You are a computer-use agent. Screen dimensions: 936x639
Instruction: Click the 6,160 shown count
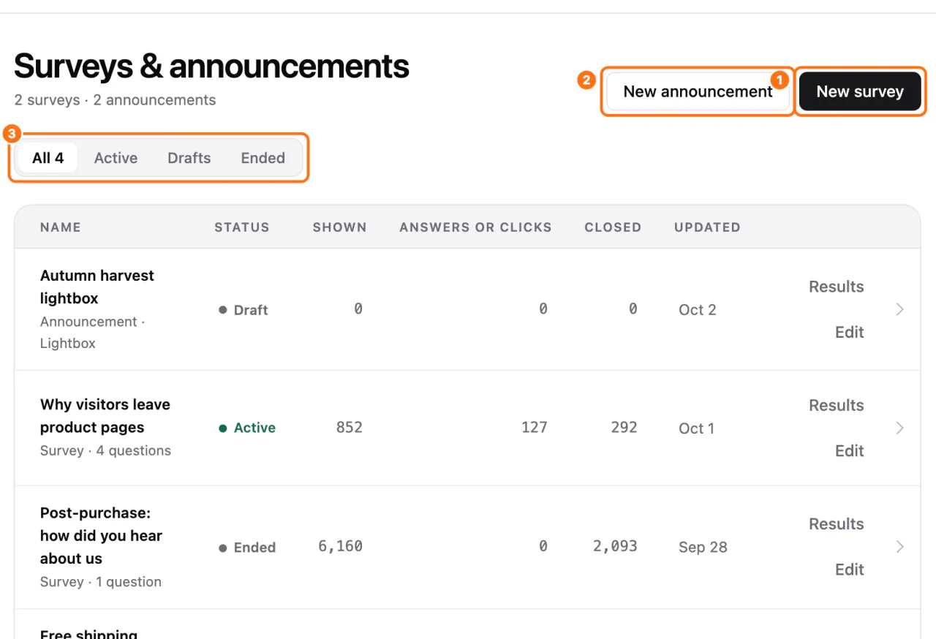[x=341, y=546]
